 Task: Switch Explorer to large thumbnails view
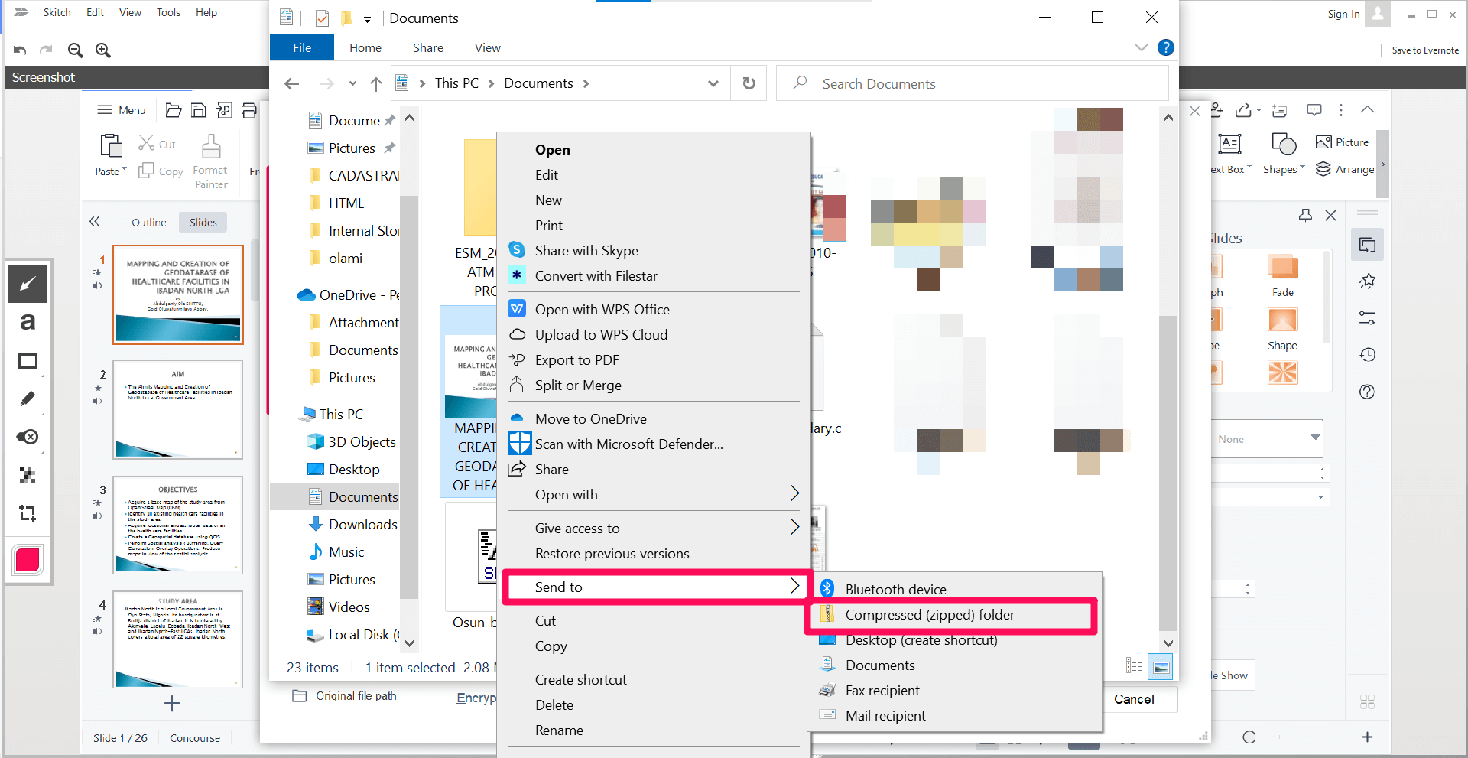coord(1160,666)
